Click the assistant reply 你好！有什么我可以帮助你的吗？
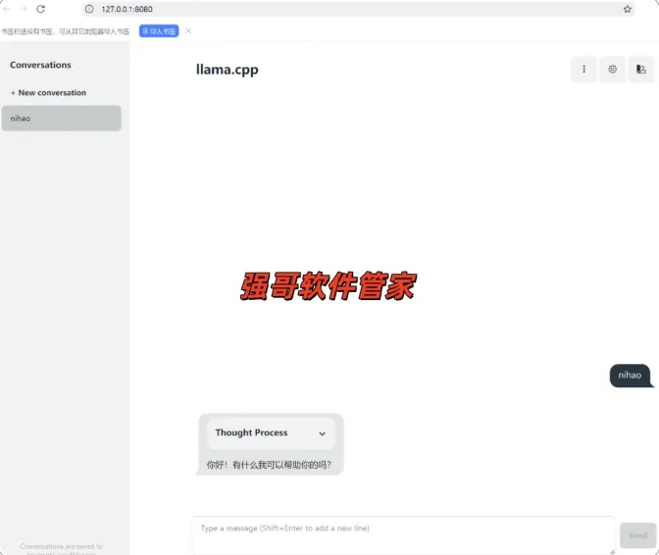The image size is (659, 555). (269, 465)
